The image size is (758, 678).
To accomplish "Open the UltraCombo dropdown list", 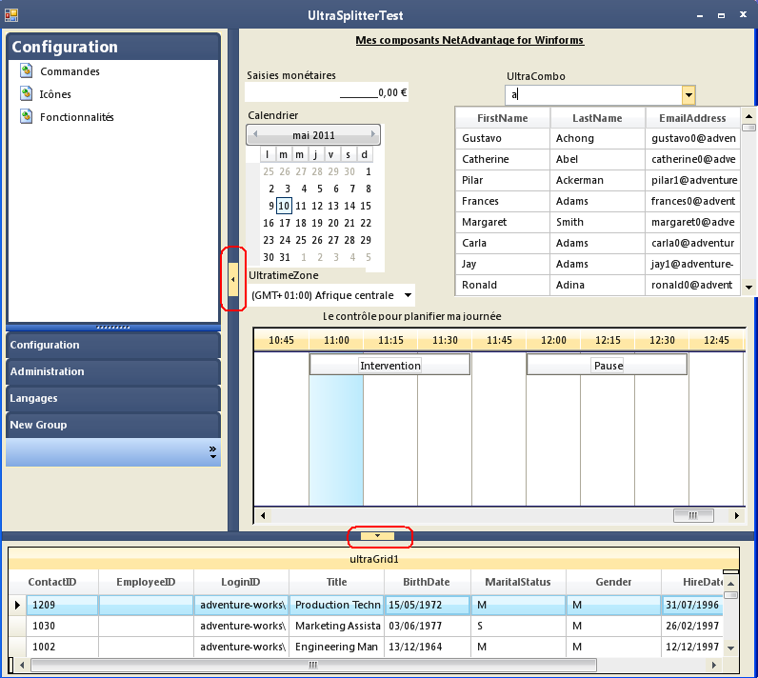I will coord(688,94).
